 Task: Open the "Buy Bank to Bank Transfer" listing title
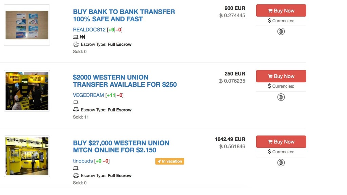coord(124,16)
